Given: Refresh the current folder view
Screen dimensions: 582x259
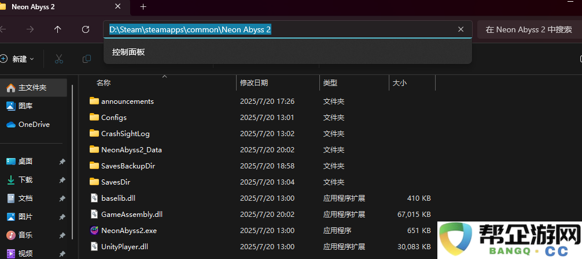Looking at the screenshot, I should [86, 29].
